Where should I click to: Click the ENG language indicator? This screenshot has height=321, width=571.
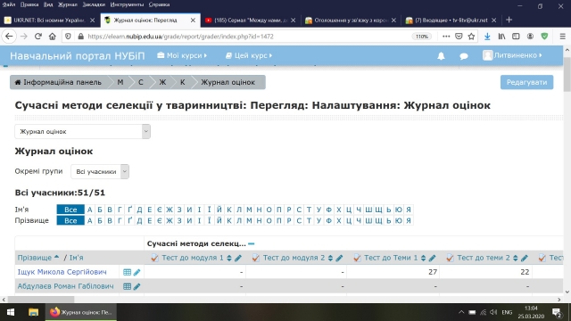click(x=507, y=312)
